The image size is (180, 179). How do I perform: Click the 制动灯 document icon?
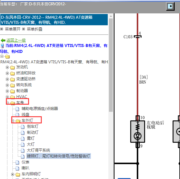click(23, 133)
